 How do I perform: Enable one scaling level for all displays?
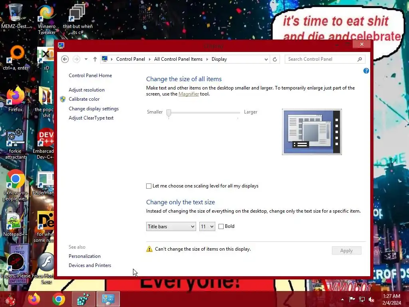tap(149, 186)
